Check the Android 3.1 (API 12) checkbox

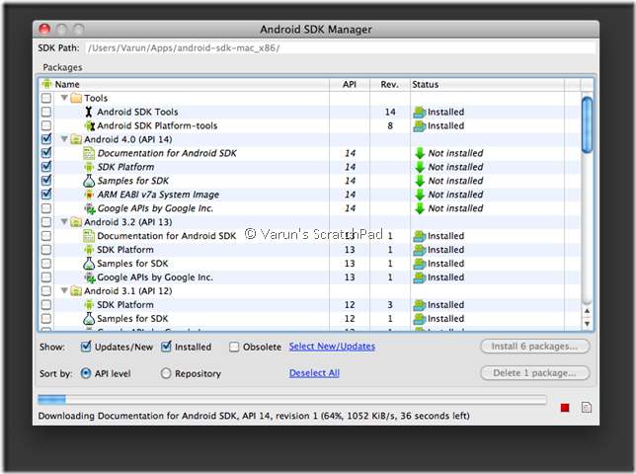pyautogui.click(x=46, y=291)
